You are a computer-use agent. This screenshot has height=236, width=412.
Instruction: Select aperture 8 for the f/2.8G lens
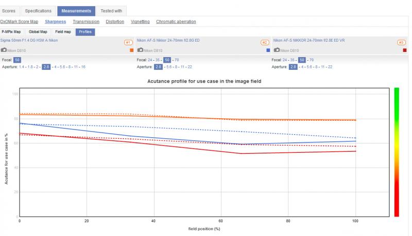[x=176, y=67]
